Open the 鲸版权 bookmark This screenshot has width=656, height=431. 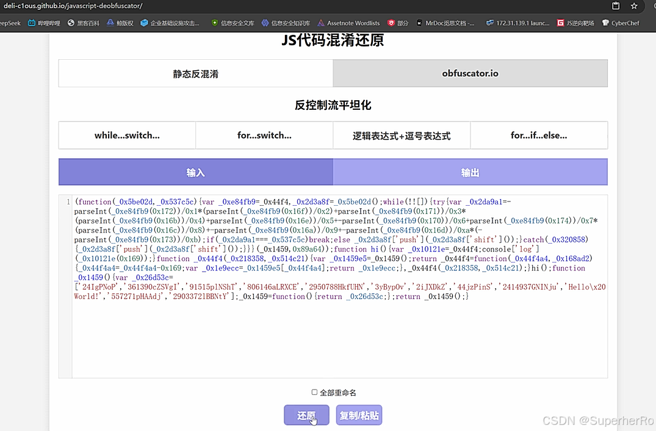coord(120,23)
